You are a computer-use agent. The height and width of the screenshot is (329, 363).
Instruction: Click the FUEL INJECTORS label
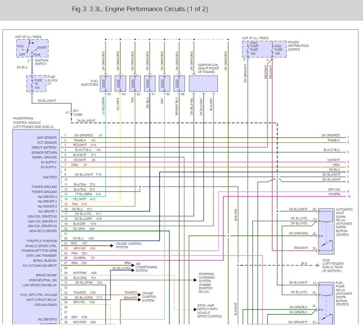(x=89, y=83)
